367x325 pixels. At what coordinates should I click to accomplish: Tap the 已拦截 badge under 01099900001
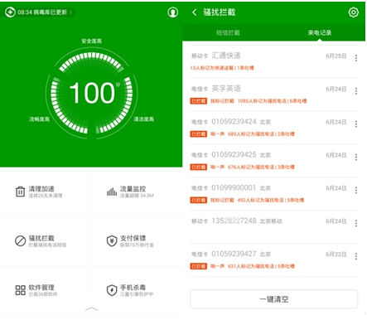coord(199,200)
